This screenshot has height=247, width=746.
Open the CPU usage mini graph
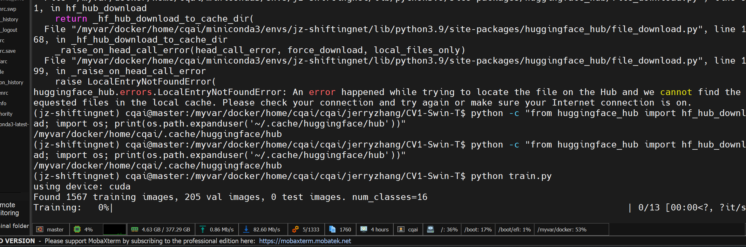click(114, 229)
